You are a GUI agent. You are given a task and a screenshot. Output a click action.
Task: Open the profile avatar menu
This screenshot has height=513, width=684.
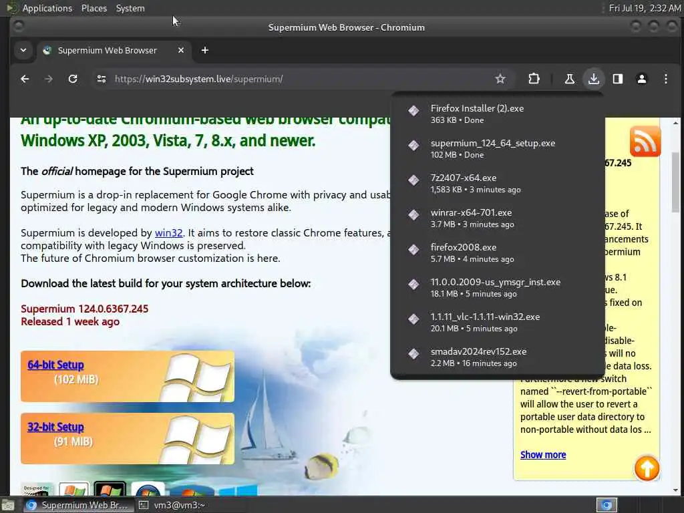click(x=642, y=79)
